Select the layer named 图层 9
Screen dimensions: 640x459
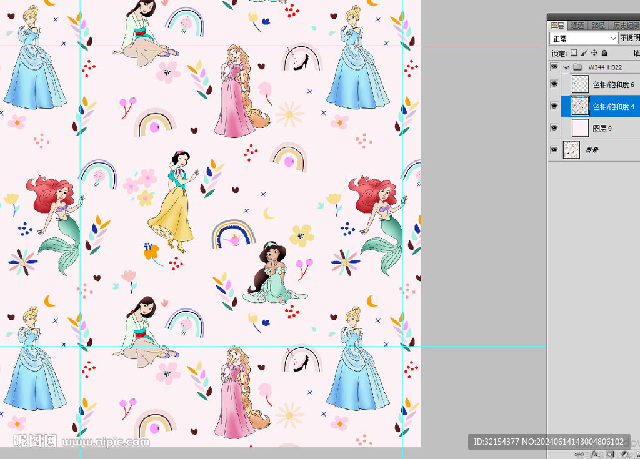602,129
